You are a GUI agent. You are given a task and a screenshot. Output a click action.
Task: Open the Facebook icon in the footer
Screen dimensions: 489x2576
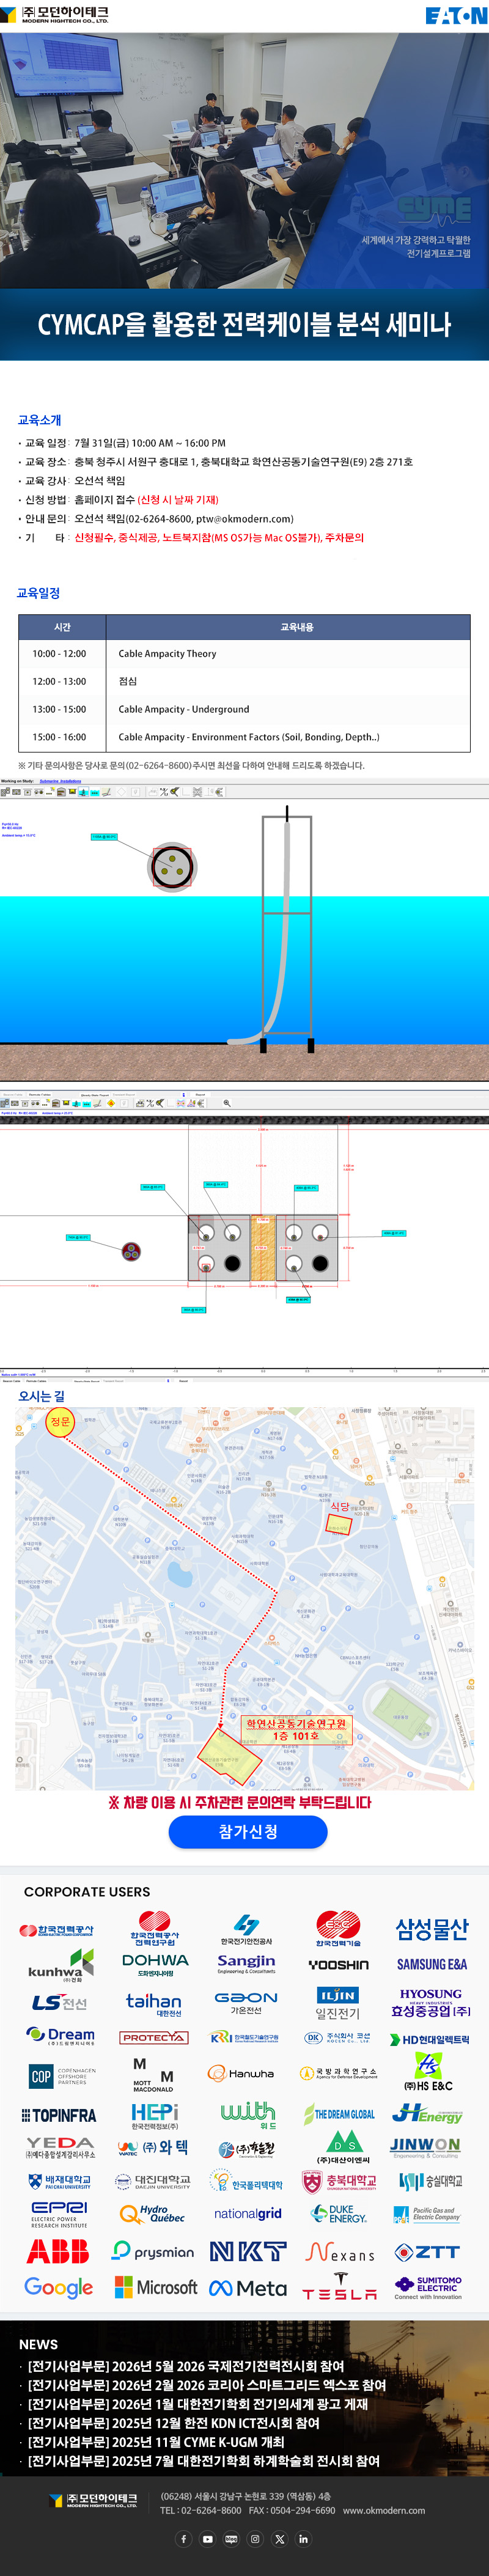point(183,2538)
